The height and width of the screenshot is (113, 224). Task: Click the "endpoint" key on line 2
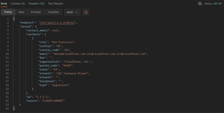(27, 23)
